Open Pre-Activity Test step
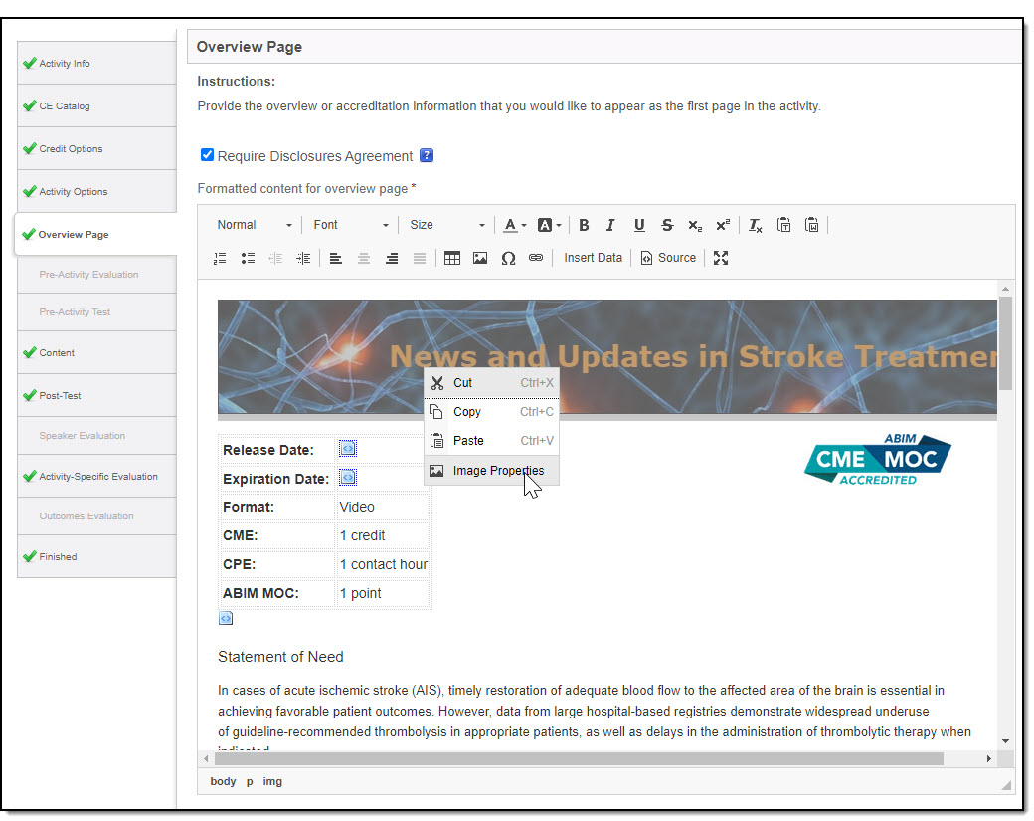 97,311
